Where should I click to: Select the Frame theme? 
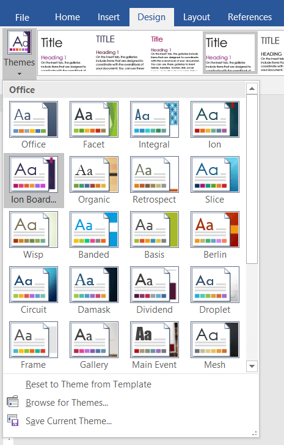click(34, 340)
